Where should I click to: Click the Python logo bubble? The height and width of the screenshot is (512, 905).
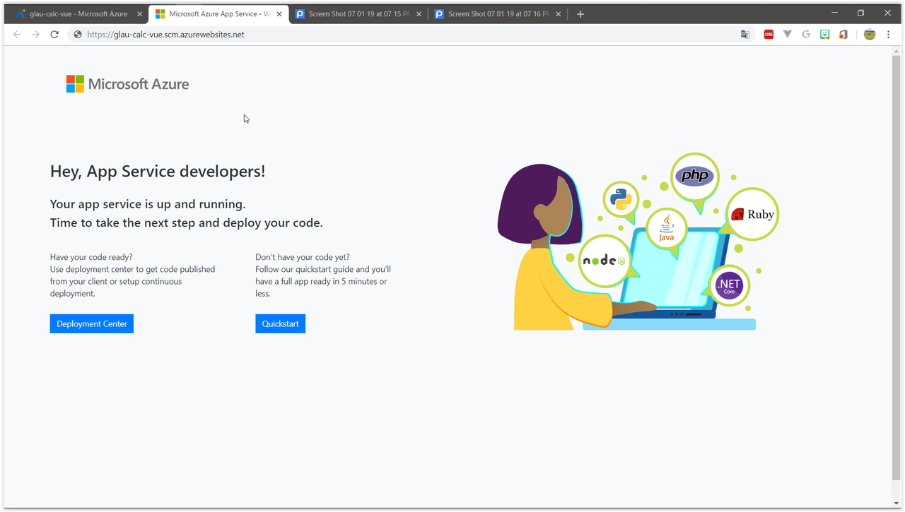[x=621, y=198]
